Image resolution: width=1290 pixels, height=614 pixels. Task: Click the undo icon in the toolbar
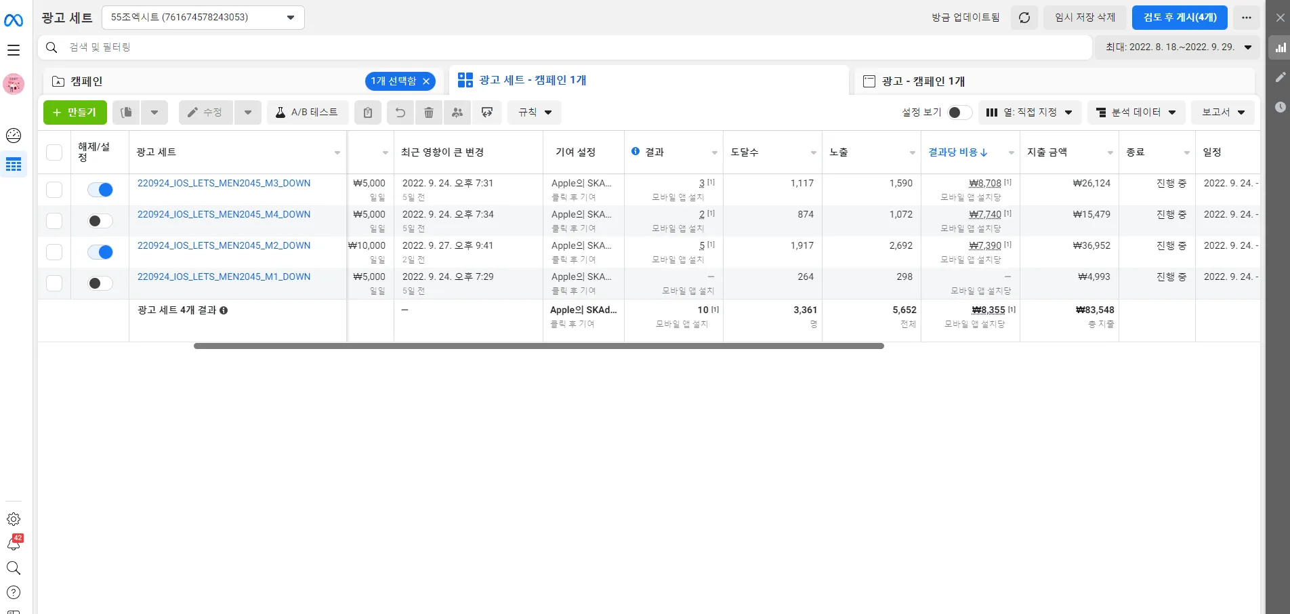pyautogui.click(x=400, y=112)
